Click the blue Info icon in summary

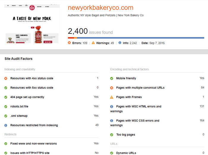[120, 43]
